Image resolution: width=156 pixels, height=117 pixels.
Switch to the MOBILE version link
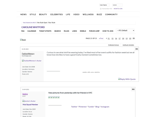[x=83, y=31]
